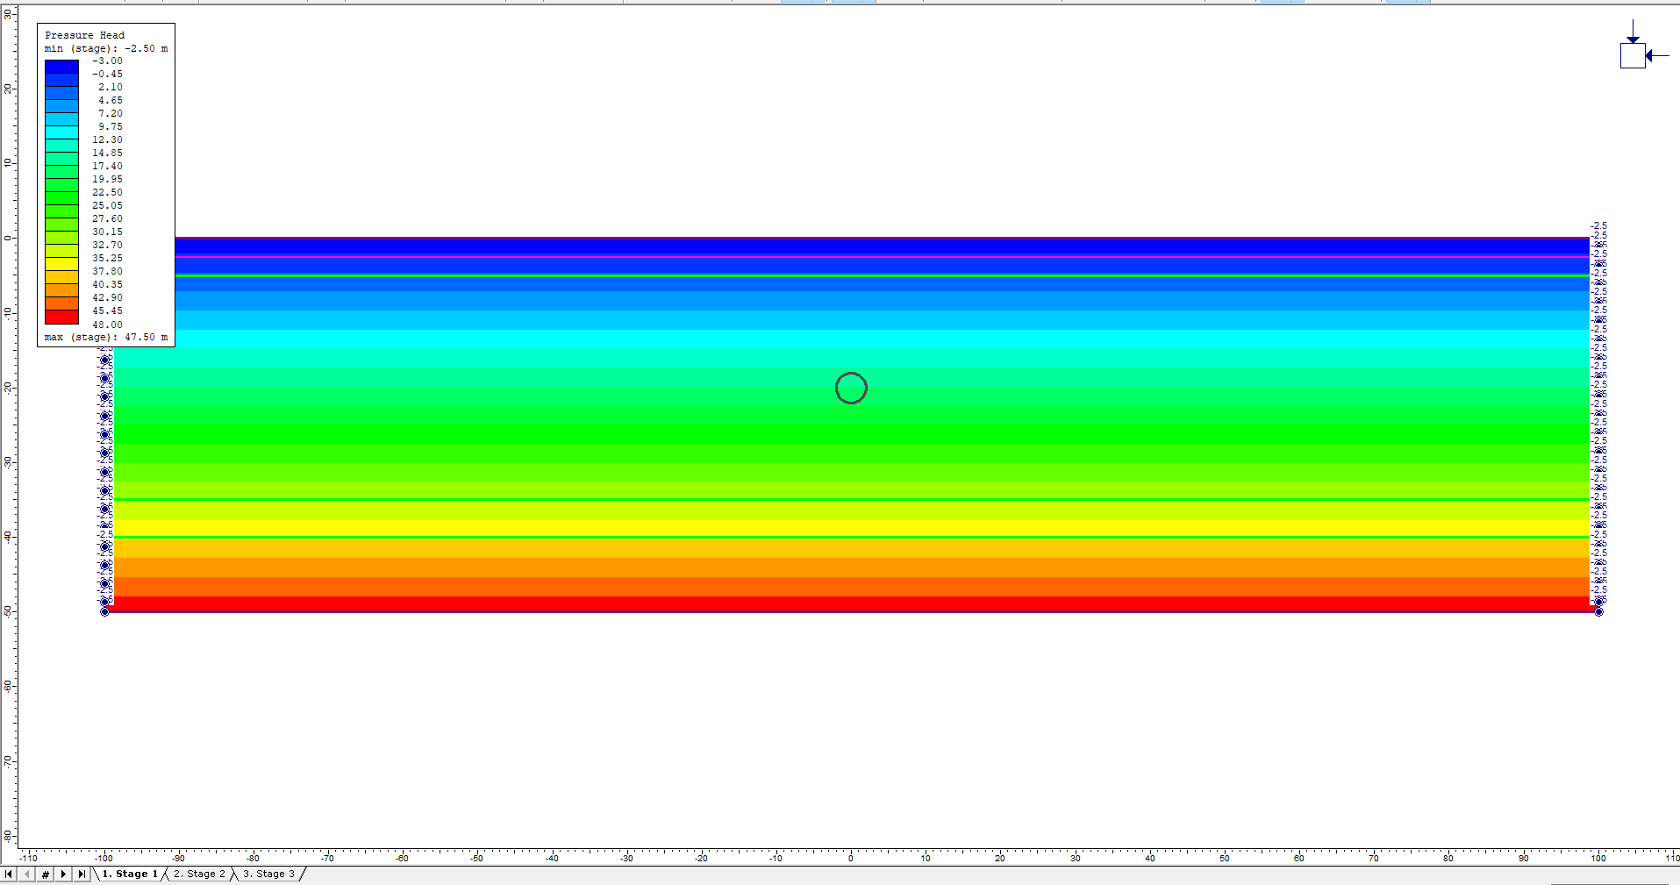Viewport: 1680px width, 885px height.
Task: Switch to the Stage 2 tab
Action: (198, 874)
